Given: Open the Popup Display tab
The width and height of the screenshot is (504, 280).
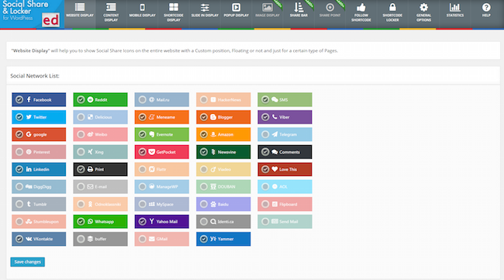Looking at the screenshot, I should (236, 14).
